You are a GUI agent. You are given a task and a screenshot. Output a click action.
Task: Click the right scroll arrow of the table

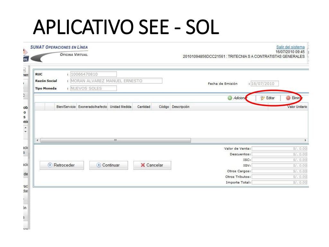coord(305,140)
